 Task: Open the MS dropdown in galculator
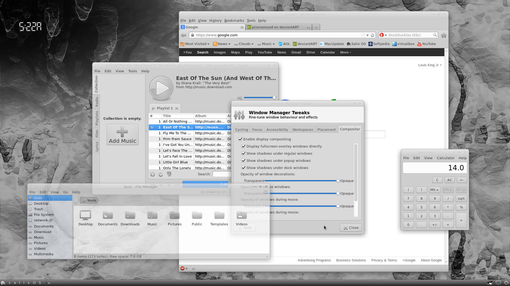tap(434, 190)
